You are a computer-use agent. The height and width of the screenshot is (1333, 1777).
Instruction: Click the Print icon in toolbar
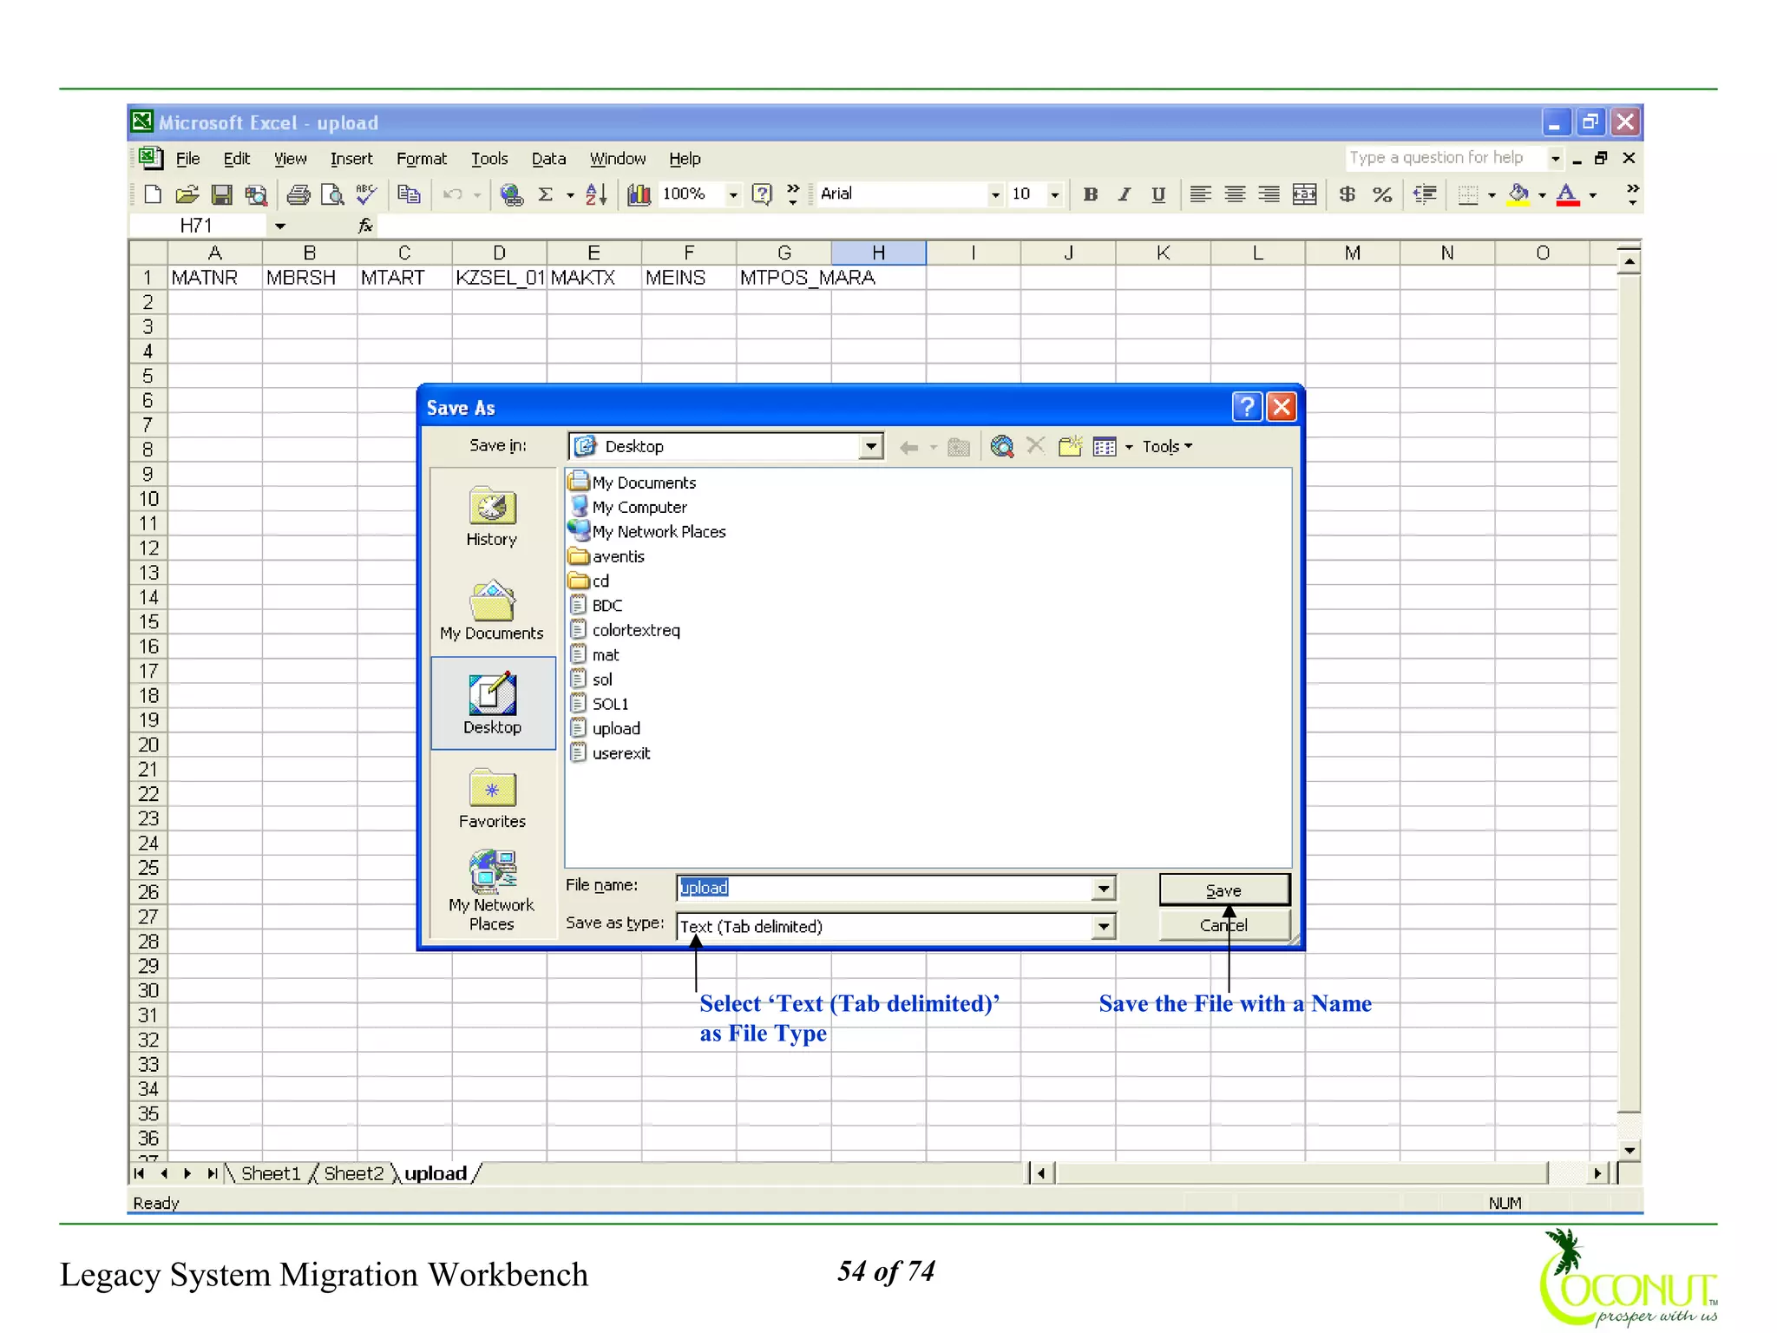point(298,194)
